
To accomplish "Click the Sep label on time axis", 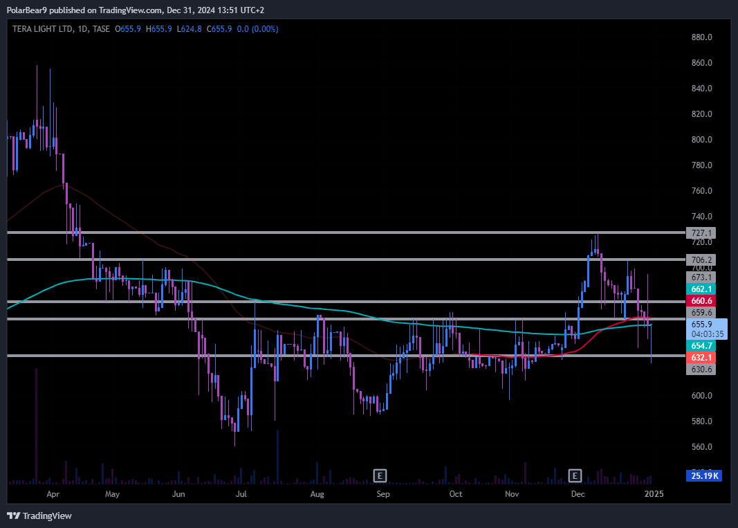I will (x=383, y=494).
